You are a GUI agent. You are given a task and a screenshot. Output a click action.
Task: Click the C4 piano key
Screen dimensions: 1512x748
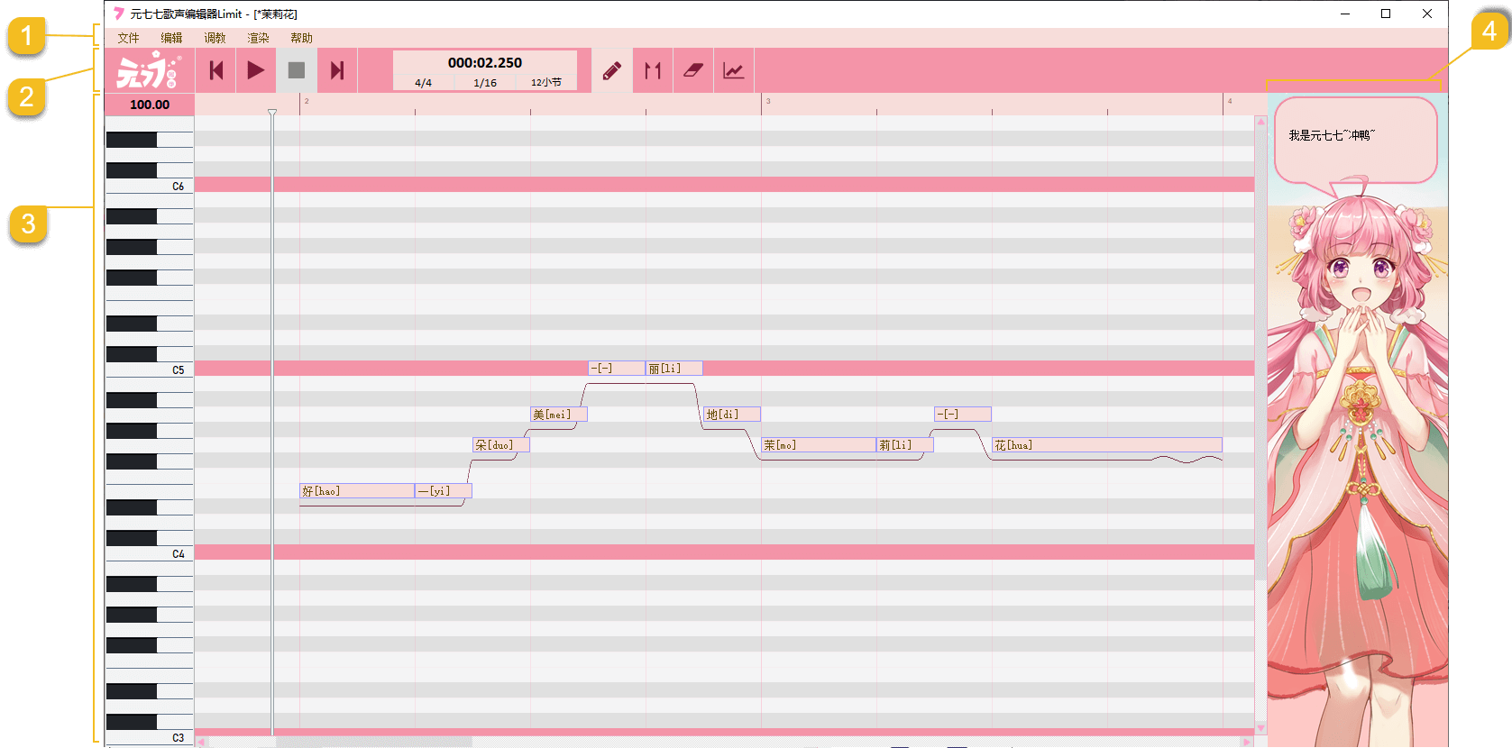coord(150,553)
